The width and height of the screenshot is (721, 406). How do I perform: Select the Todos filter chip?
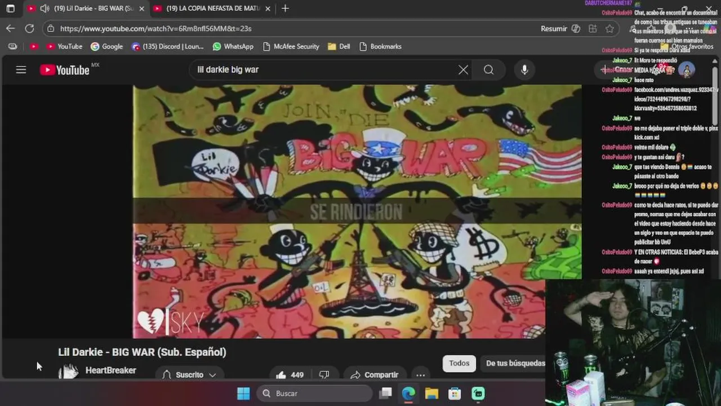pyautogui.click(x=459, y=363)
